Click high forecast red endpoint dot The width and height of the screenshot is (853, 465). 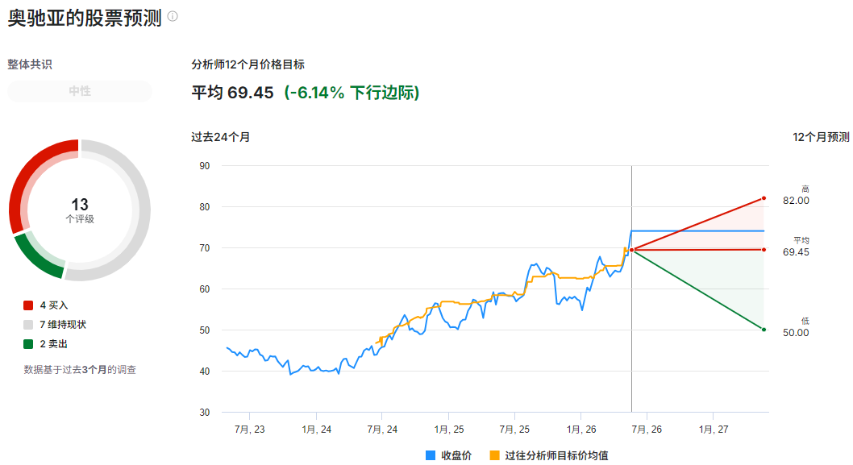[764, 198]
